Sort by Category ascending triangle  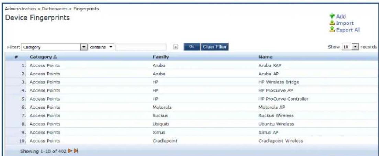coord(55,57)
